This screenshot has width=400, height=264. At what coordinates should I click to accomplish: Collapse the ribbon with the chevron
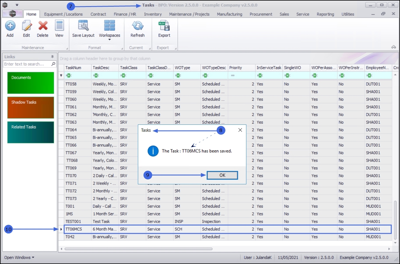[393, 47]
